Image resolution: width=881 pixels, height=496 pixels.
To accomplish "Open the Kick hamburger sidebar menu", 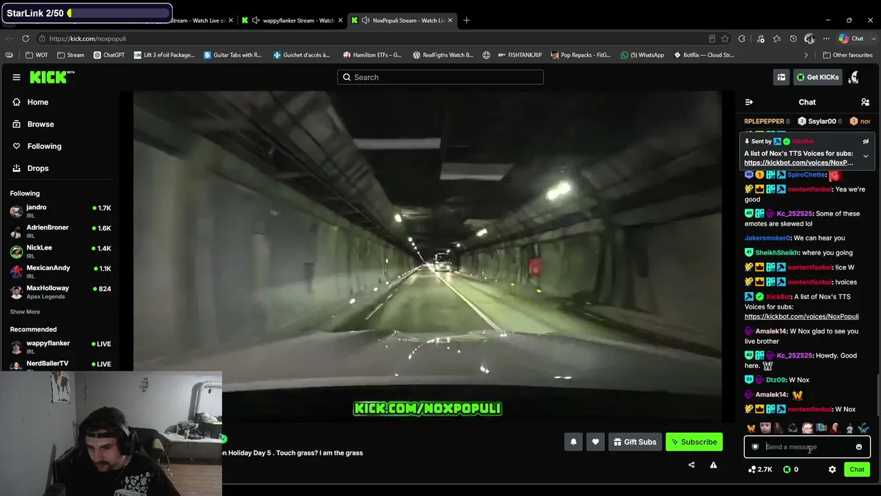I will click(x=17, y=77).
